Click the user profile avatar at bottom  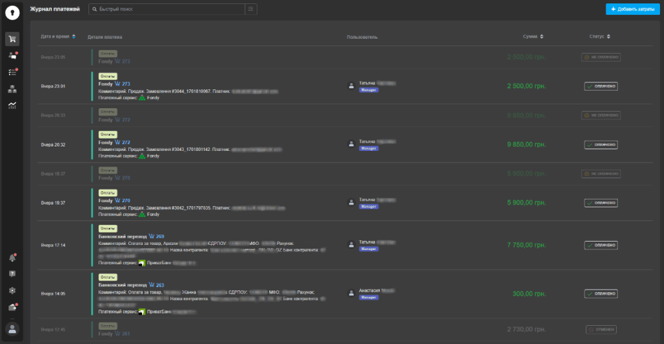pos(12,329)
